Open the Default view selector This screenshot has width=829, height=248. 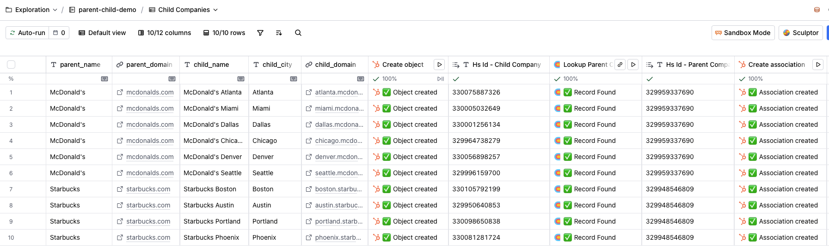102,33
